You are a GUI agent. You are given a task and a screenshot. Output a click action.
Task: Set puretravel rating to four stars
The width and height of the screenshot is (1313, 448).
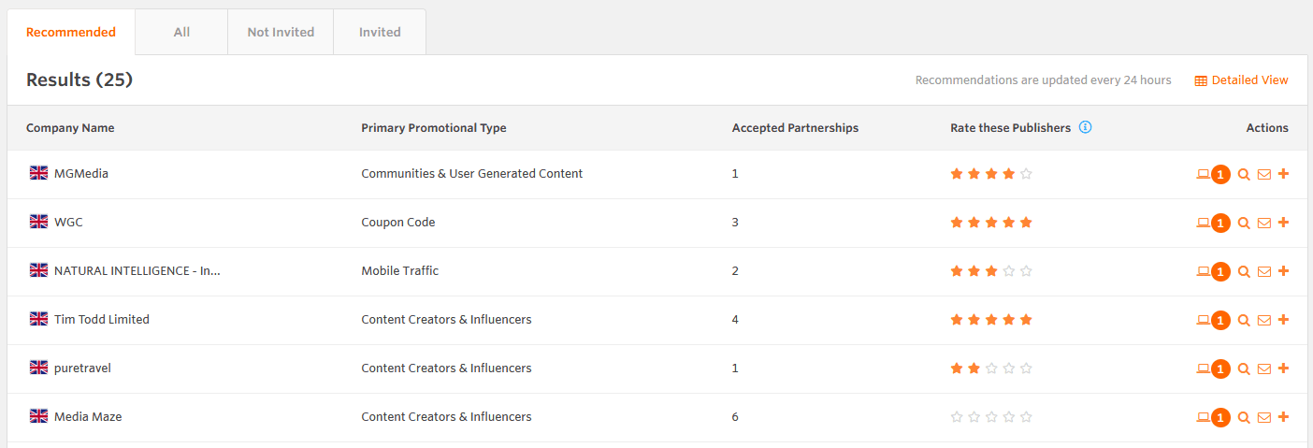[x=1008, y=369]
